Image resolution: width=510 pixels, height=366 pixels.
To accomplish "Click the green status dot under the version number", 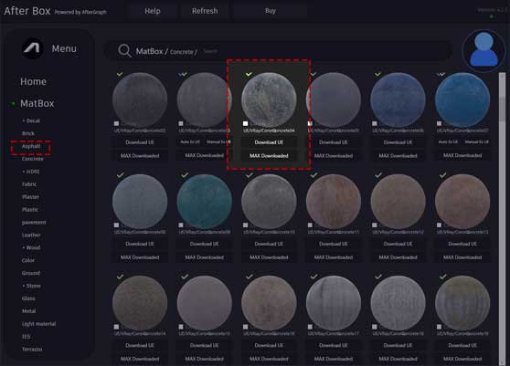I will (x=492, y=16).
